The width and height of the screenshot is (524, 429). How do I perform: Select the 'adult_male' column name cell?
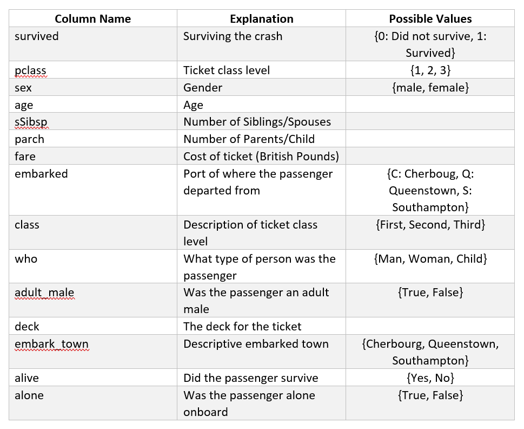[x=44, y=292]
